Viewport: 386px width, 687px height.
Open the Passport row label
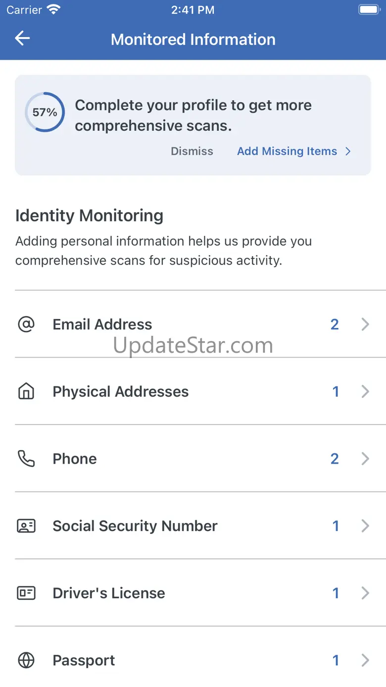pos(84,660)
